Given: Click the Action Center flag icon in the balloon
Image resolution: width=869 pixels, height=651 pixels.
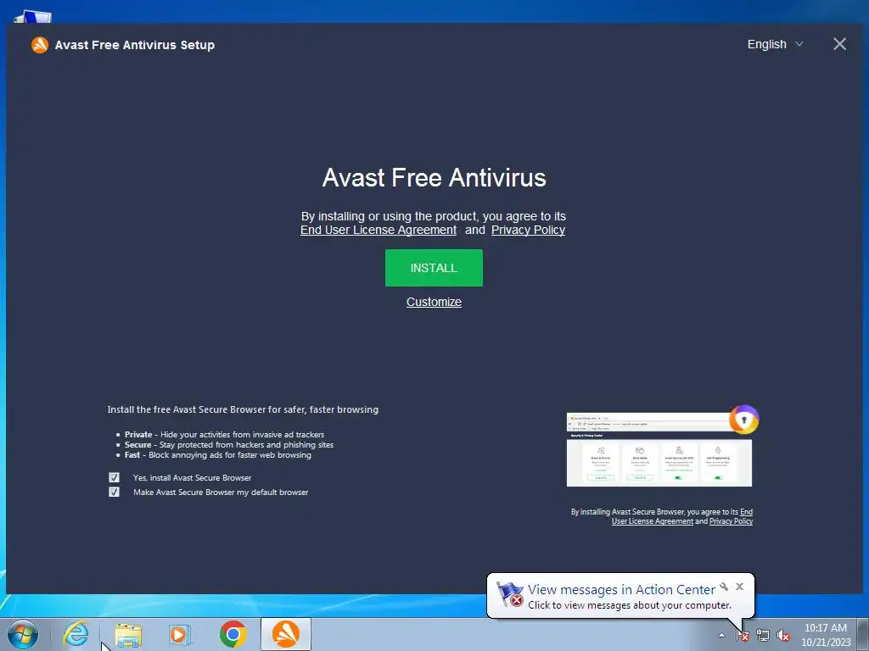Looking at the screenshot, I should (509, 594).
